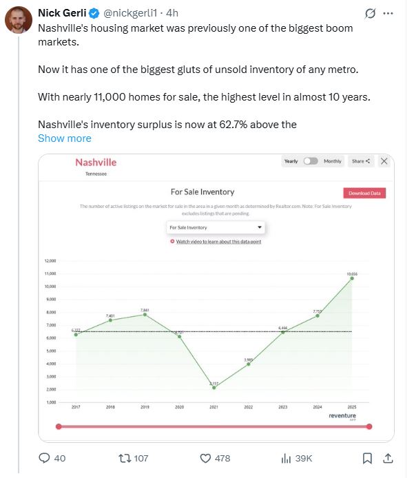The height and width of the screenshot is (478, 414).
Task: Open the Watch video to learn link
Action: click(x=218, y=242)
